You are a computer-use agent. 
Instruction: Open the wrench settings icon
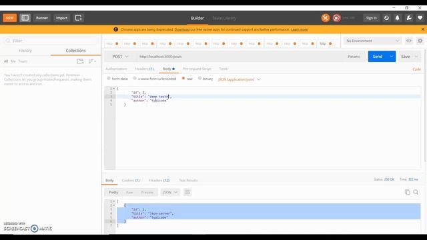coord(409,18)
